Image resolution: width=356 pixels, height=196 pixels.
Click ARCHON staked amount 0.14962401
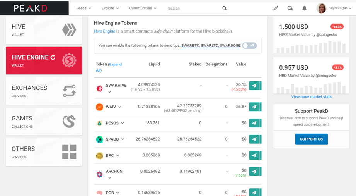pos(190,172)
